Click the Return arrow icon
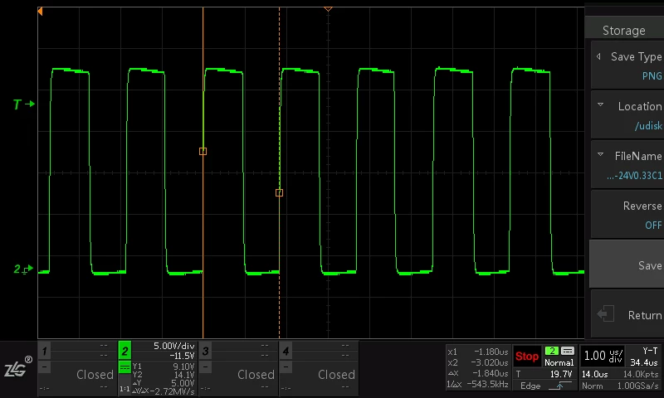Screen dimensions: 664x398 [x=606, y=313]
